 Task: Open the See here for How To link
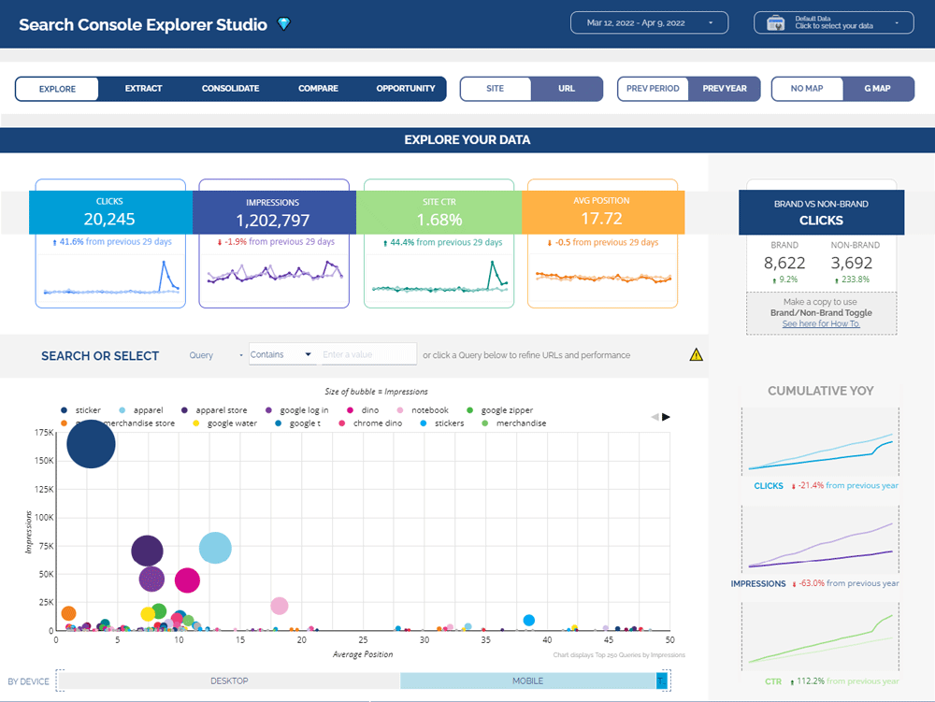pos(821,323)
